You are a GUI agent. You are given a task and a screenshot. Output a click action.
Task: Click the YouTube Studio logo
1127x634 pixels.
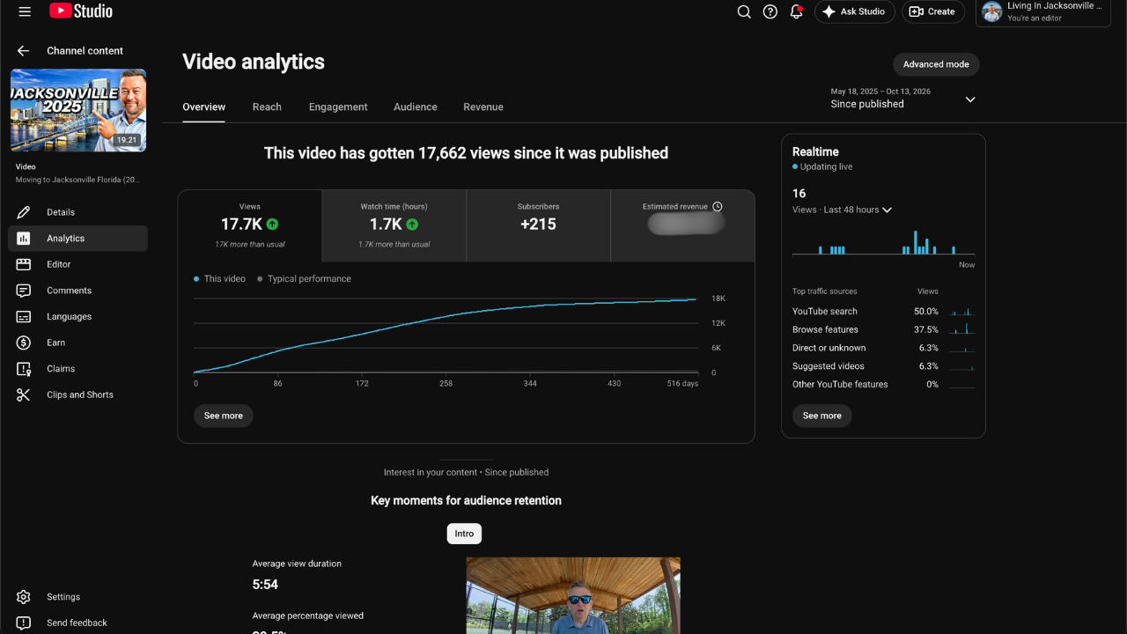point(81,11)
